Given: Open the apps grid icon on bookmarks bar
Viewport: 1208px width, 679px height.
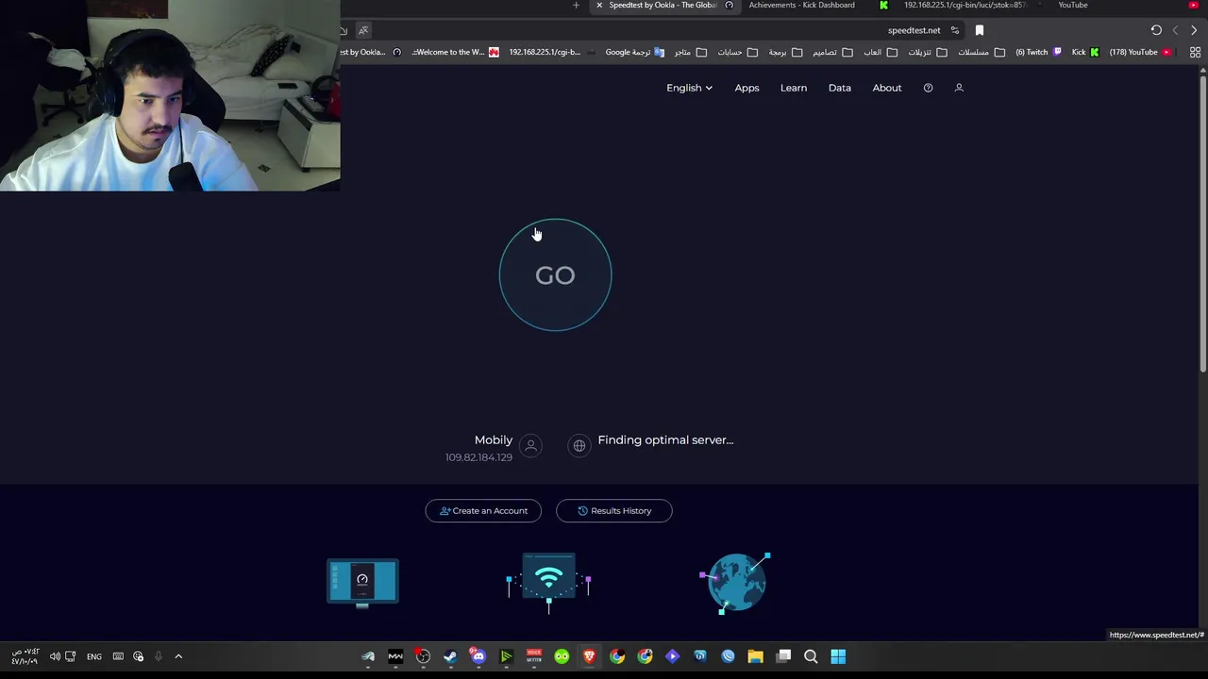Looking at the screenshot, I should point(1195,52).
